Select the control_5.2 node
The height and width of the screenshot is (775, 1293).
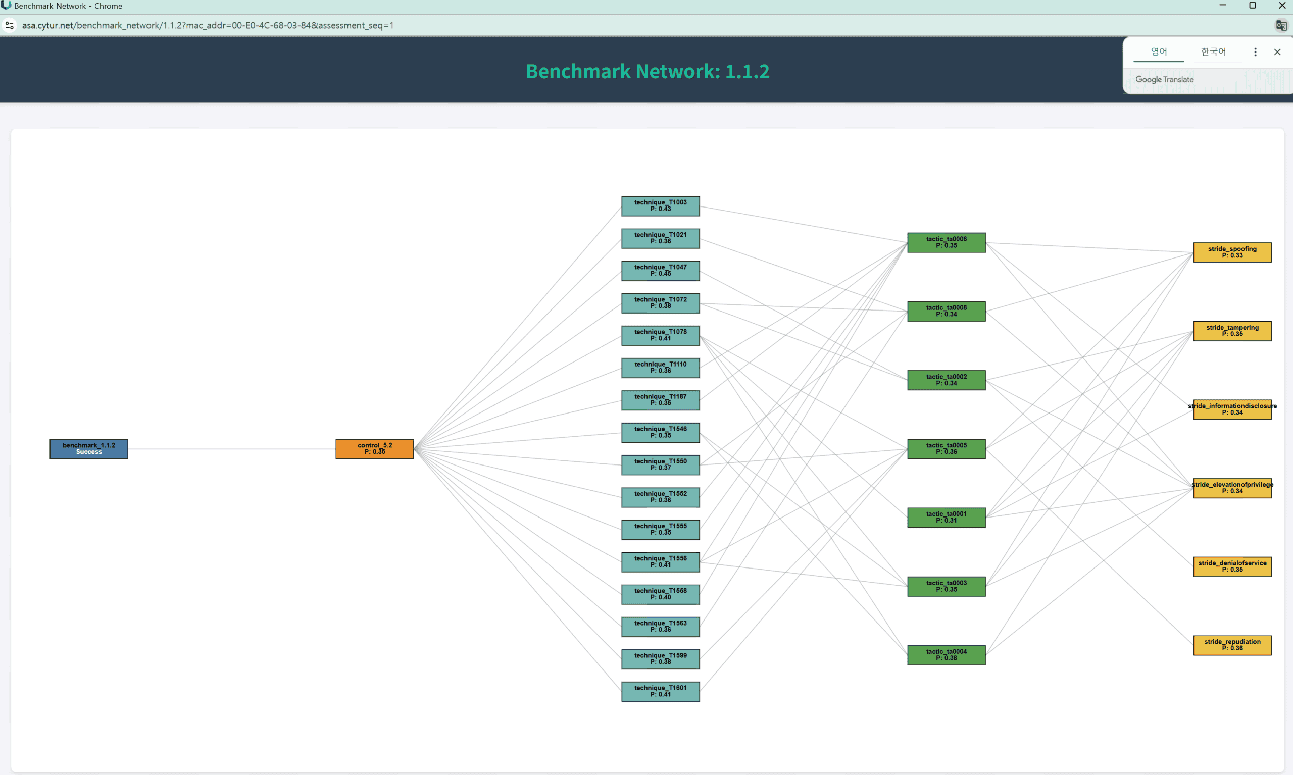pos(374,449)
